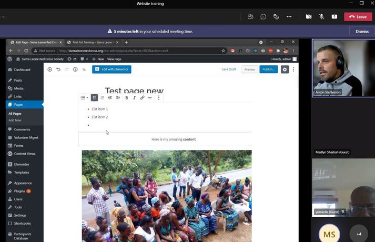
Task: Undo the last editor change
Action: [x=58, y=69]
